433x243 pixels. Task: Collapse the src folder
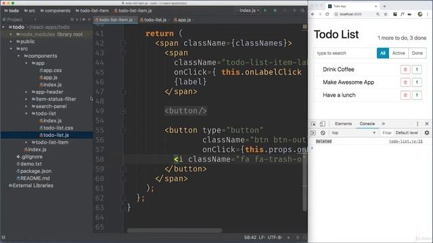pyautogui.click(x=11, y=49)
